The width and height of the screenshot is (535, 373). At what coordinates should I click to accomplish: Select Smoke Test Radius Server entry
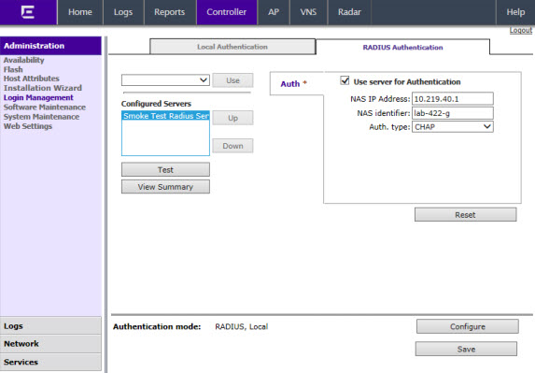[x=165, y=116]
